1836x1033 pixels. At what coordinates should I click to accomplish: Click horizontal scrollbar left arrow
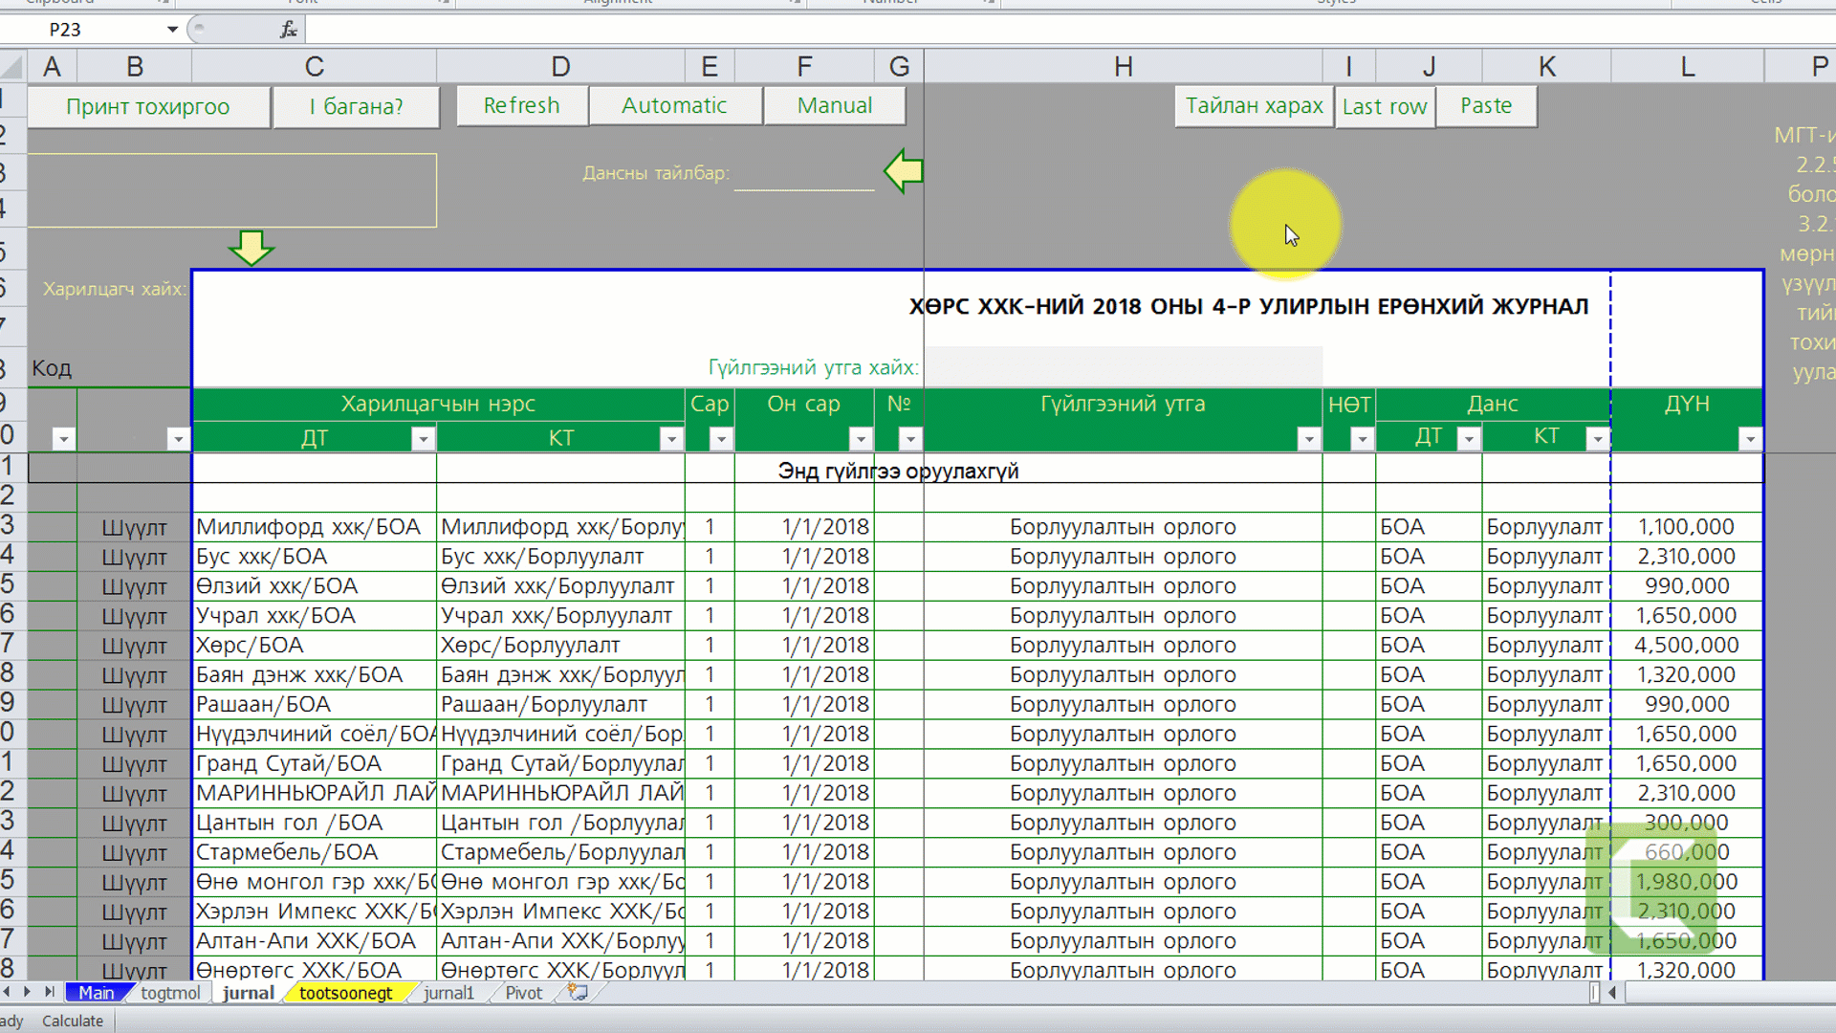(1612, 993)
